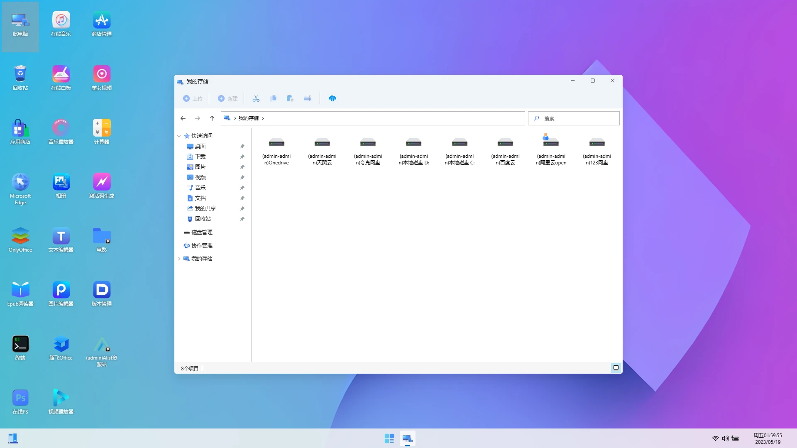Unpin 桌面 from quick access
The image size is (797, 448).
click(x=242, y=146)
